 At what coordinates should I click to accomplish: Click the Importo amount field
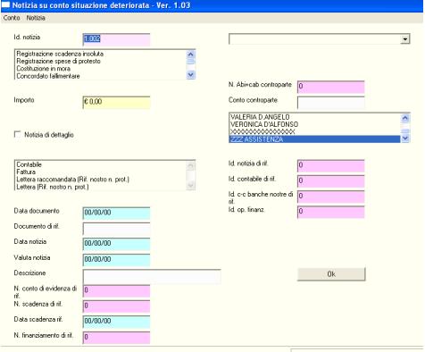[116, 103]
